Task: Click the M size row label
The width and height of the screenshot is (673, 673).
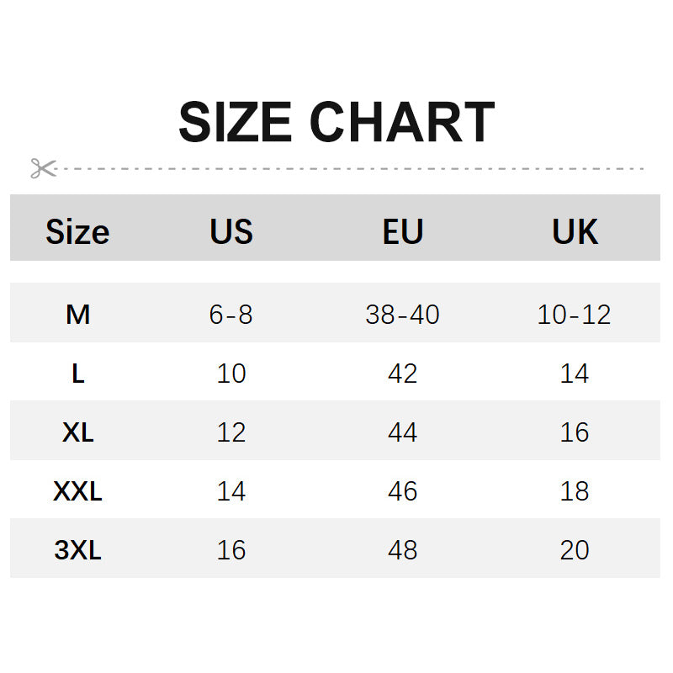Action: tap(77, 315)
